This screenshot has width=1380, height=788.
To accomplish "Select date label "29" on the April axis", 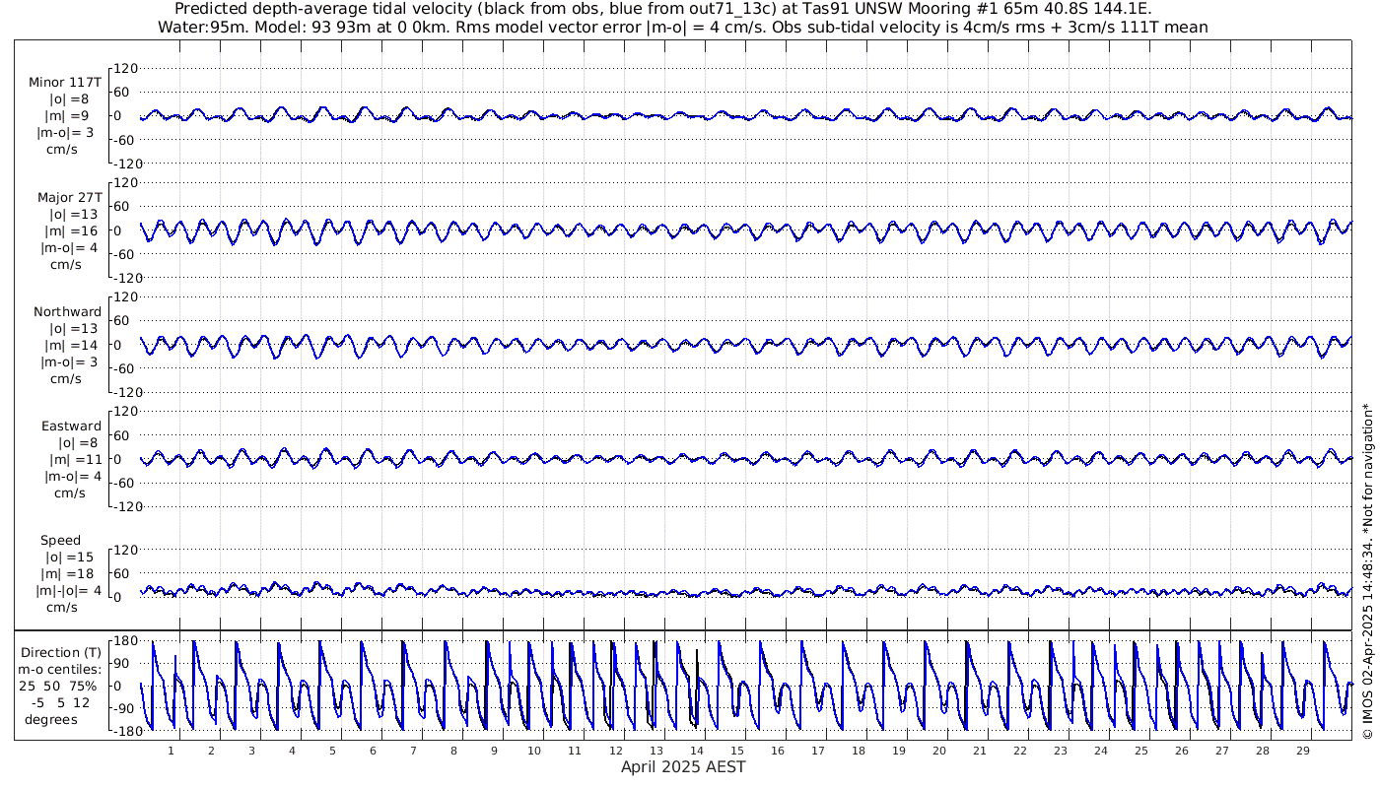I will pos(1302,751).
